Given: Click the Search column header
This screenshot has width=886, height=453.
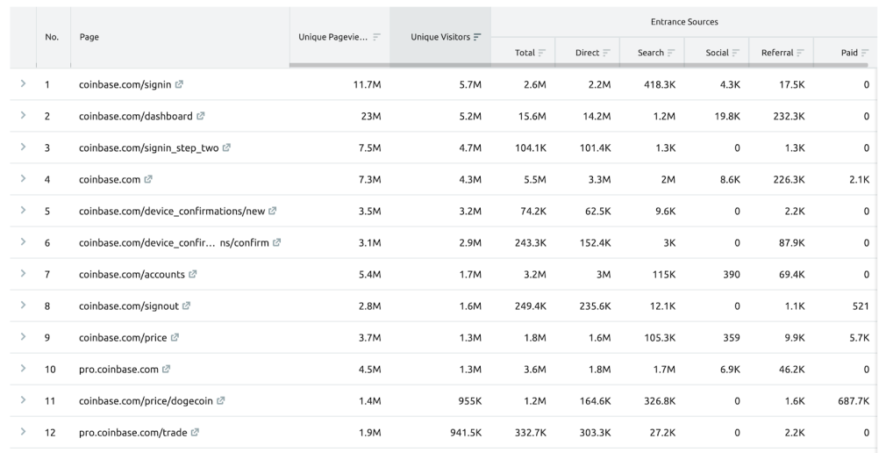Looking at the screenshot, I should click(651, 53).
